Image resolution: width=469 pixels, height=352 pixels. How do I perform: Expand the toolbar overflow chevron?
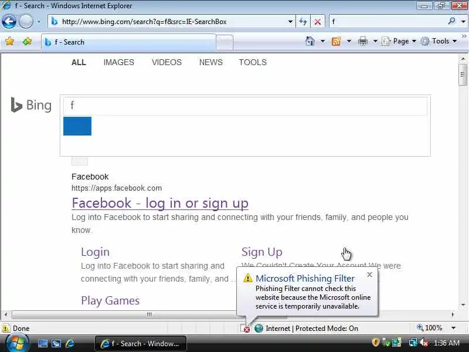464,36
